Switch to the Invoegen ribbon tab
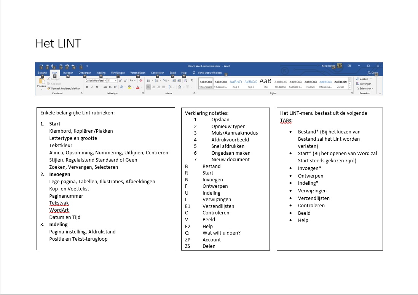Screen dimensions: 418x295 (68, 73)
